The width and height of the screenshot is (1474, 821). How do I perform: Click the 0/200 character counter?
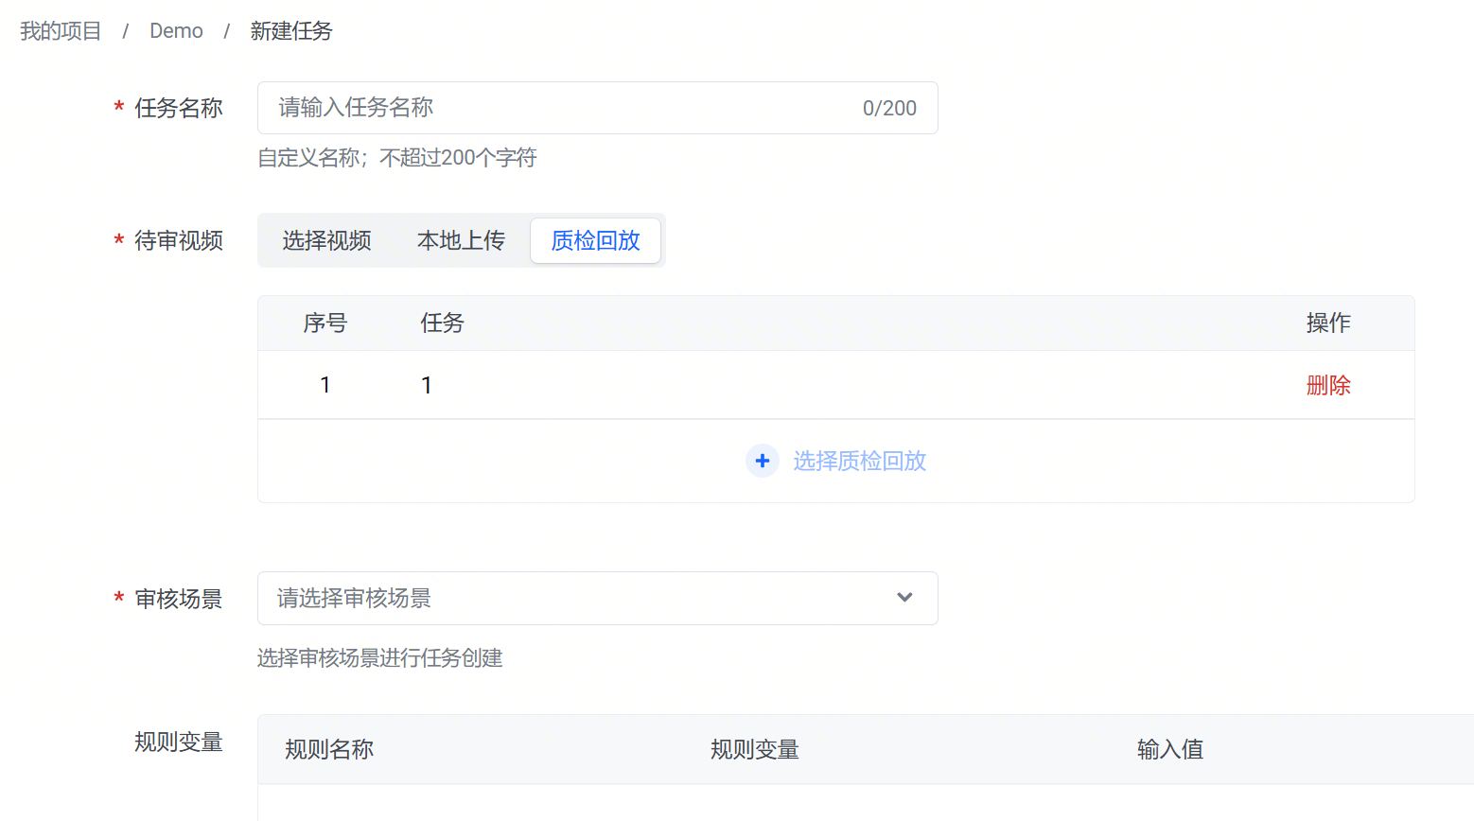(x=889, y=109)
